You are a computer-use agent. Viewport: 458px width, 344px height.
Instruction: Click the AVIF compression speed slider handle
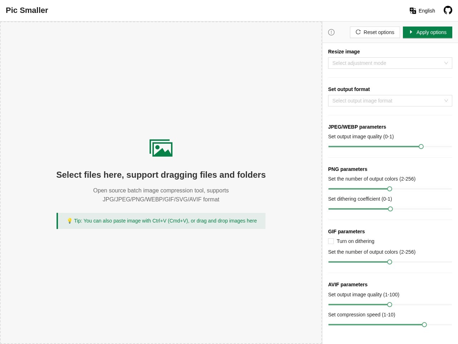(424, 325)
